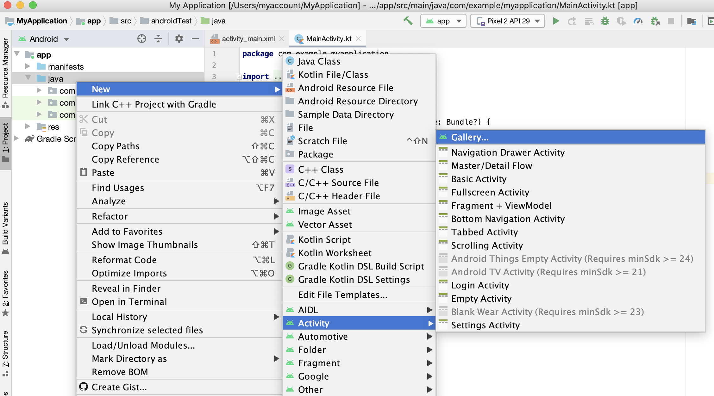714x396 pixels.
Task: Expand the manifests folder in tree
Action: click(x=28, y=66)
